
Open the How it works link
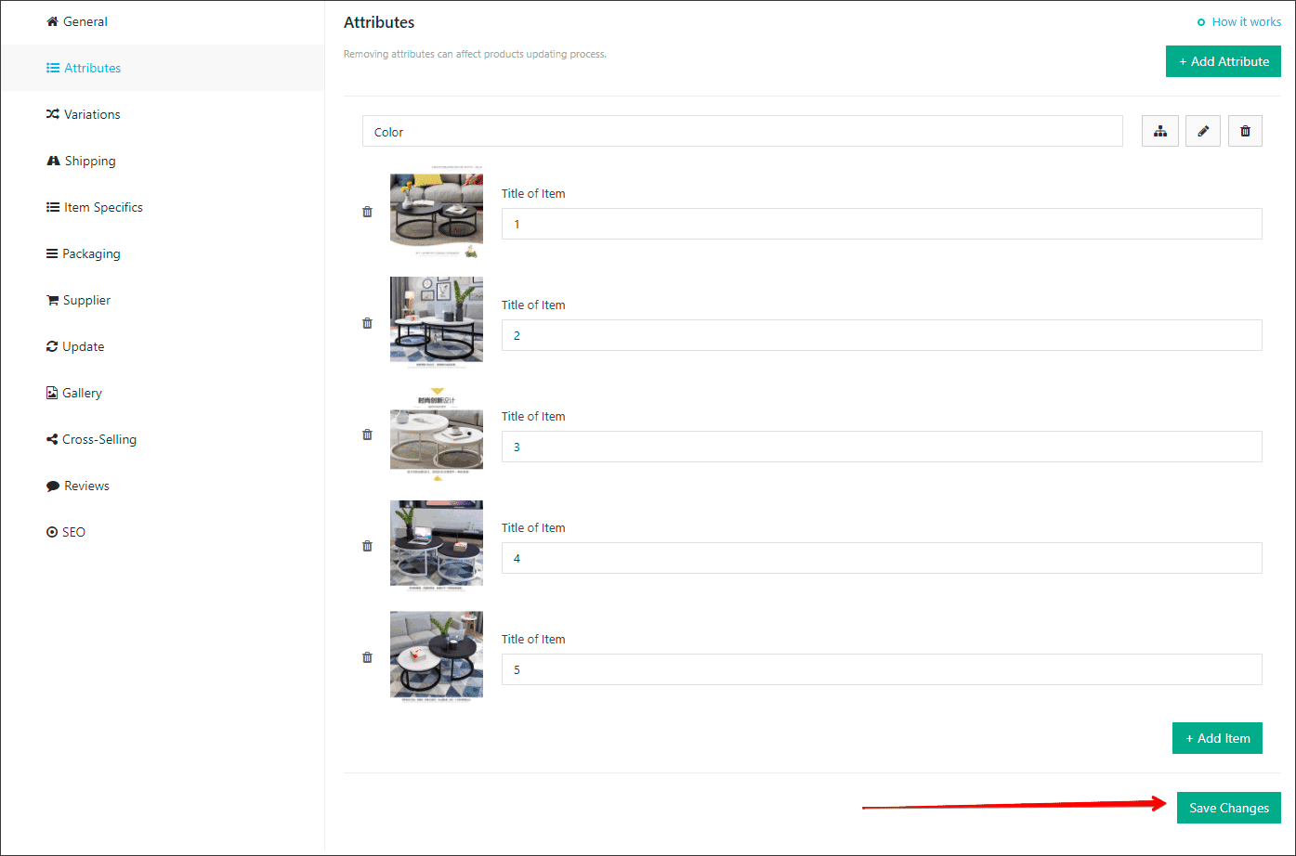coord(1239,21)
